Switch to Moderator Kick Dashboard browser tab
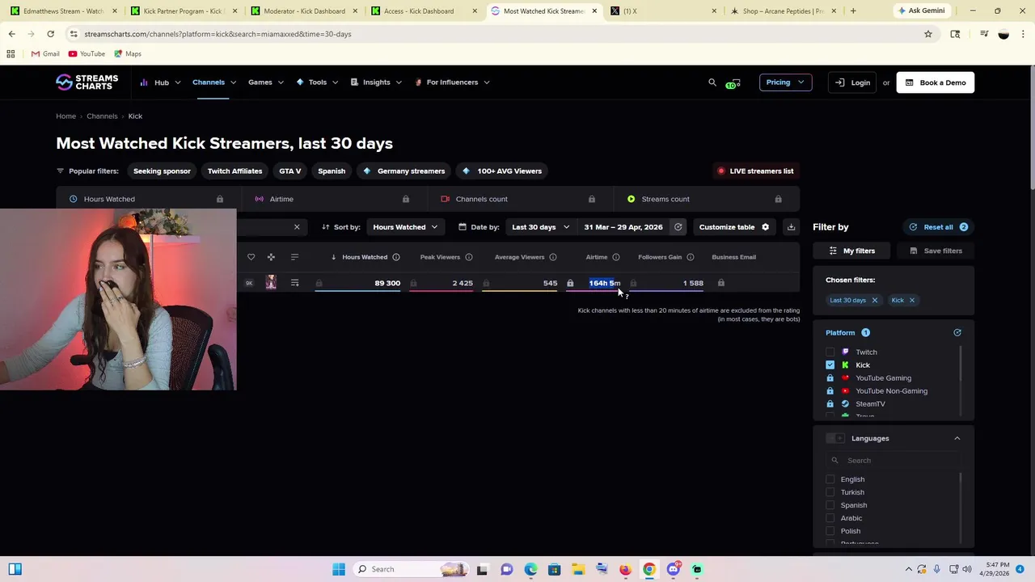This screenshot has width=1035, height=582. [303, 11]
